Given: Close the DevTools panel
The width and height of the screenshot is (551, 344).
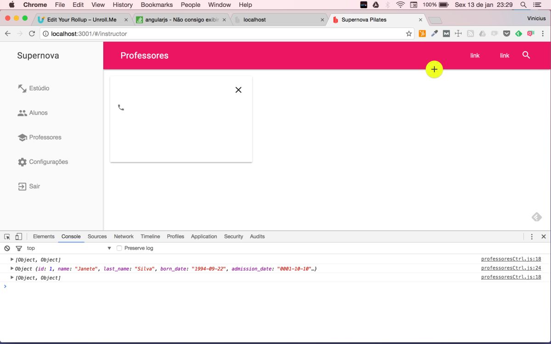Looking at the screenshot, I should [544, 237].
